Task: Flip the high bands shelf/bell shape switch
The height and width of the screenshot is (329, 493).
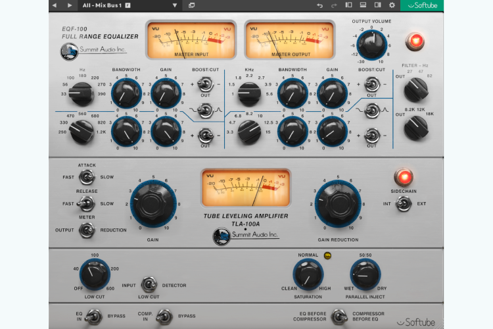Action: tap(371, 110)
